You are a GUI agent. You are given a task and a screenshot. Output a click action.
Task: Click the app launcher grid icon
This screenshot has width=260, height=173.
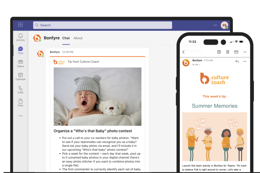(x=21, y=25)
